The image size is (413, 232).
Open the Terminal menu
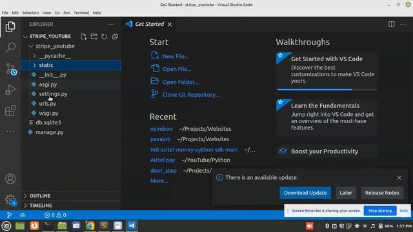click(x=81, y=13)
